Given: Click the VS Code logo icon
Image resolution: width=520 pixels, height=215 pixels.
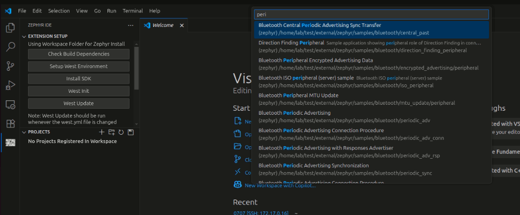Looking at the screenshot, I should point(8,11).
